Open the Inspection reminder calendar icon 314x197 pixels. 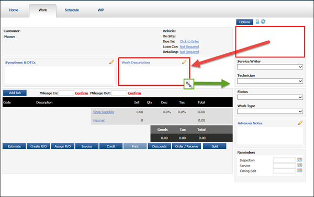[299, 159]
